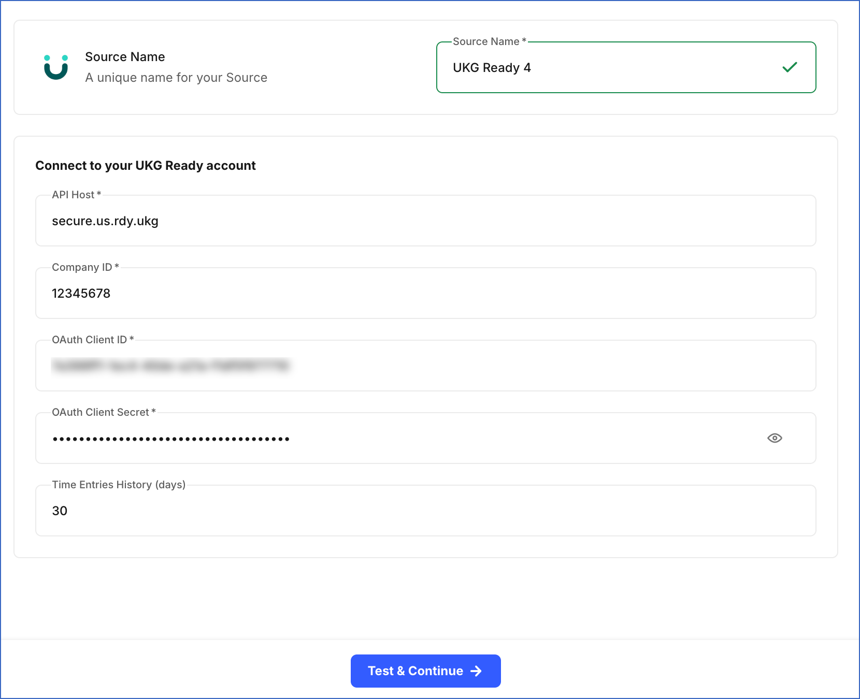This screenshot has width=860, height=699.
Task: Click into the API Host field
Action: (426, 221)
